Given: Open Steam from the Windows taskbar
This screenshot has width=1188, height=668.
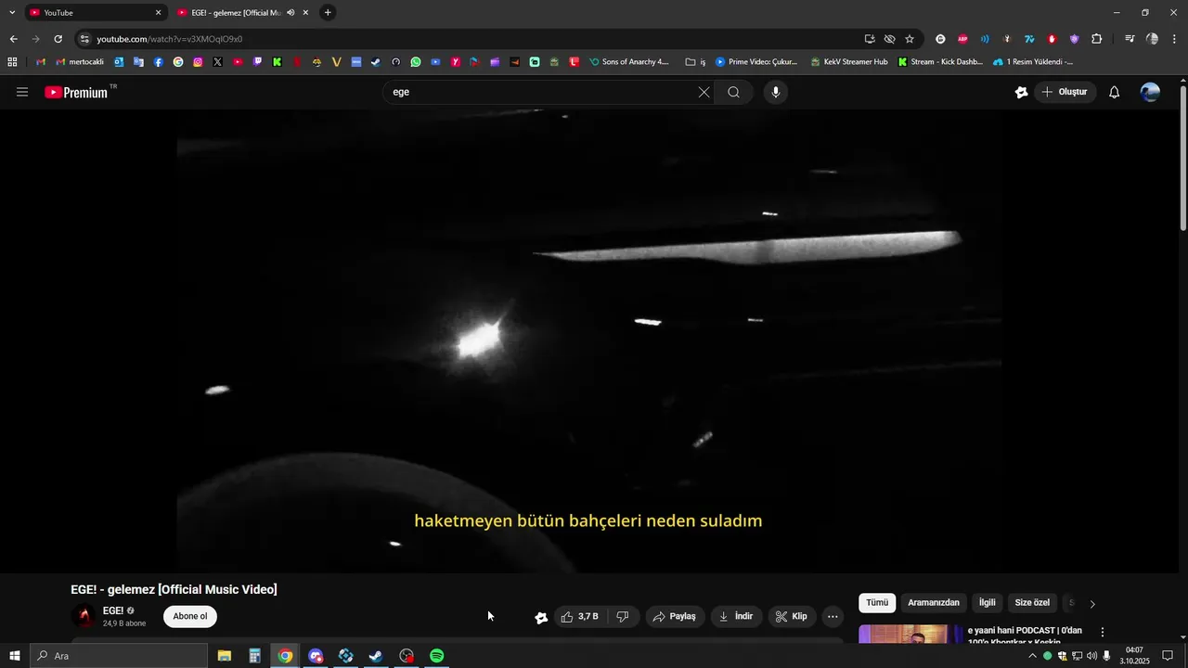Looking at the screenshot, I should coord(376,656).
